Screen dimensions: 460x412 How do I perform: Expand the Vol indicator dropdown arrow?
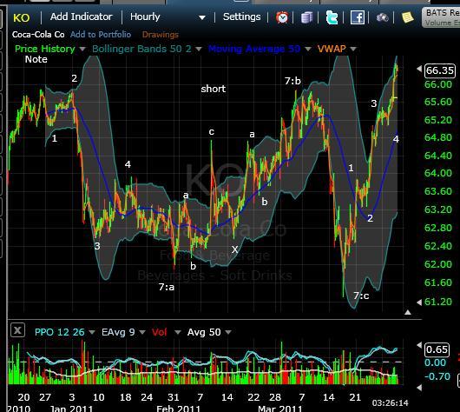[x=177, y=332]
